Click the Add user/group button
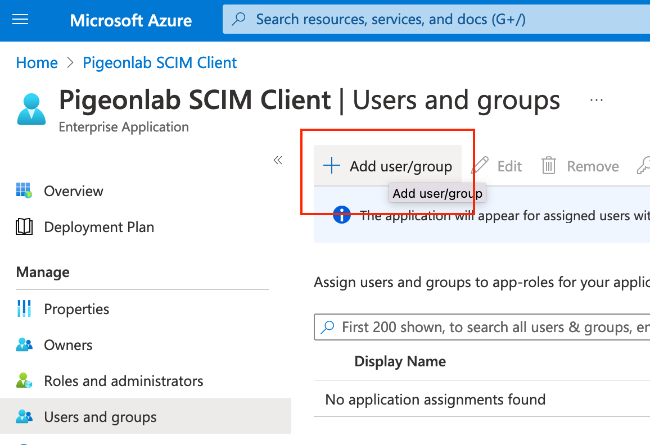 [x=387, y=166]
